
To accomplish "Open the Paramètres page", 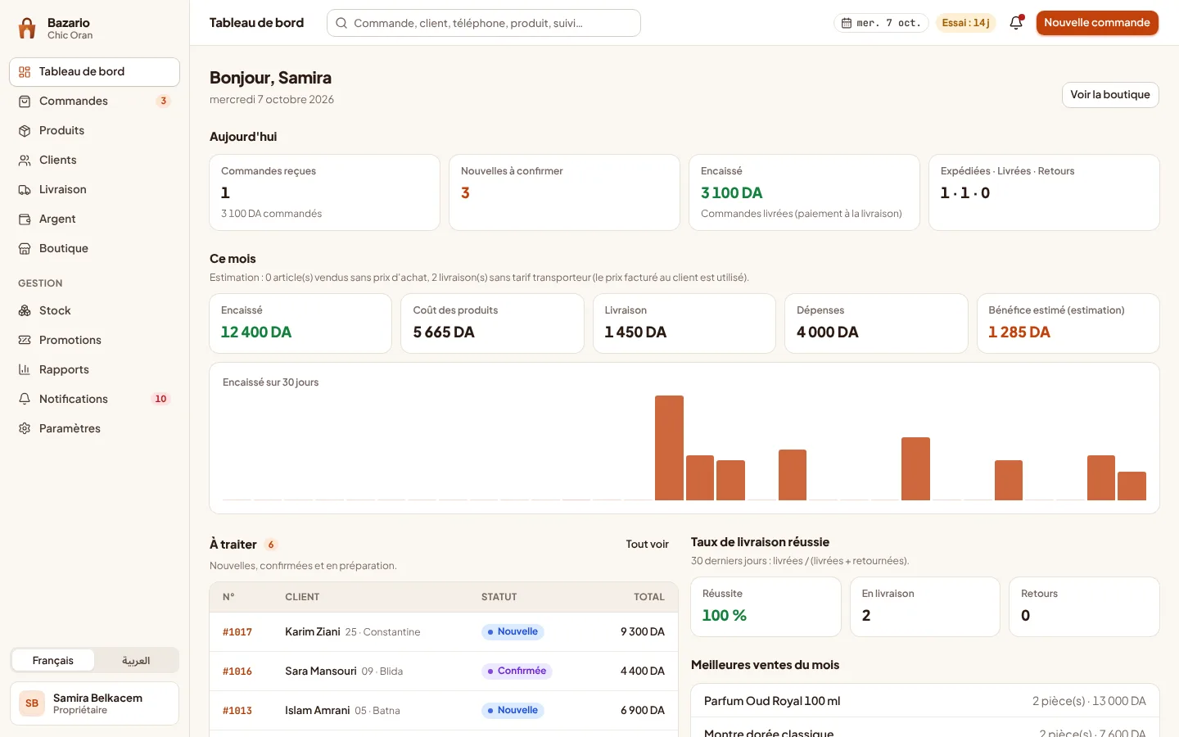I will pyautogui.click(x=94, y=429).
